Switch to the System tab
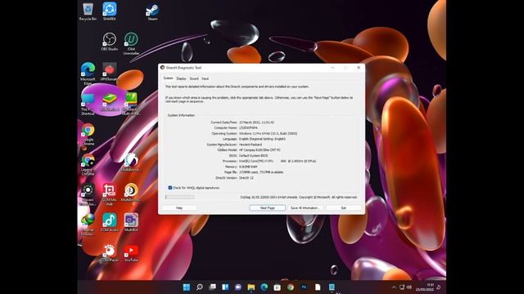 point(168,78)
